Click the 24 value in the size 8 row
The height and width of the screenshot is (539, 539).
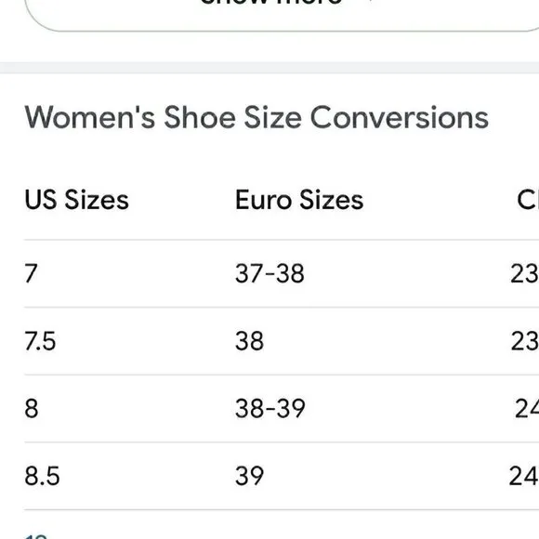click(x=527, y=408)
